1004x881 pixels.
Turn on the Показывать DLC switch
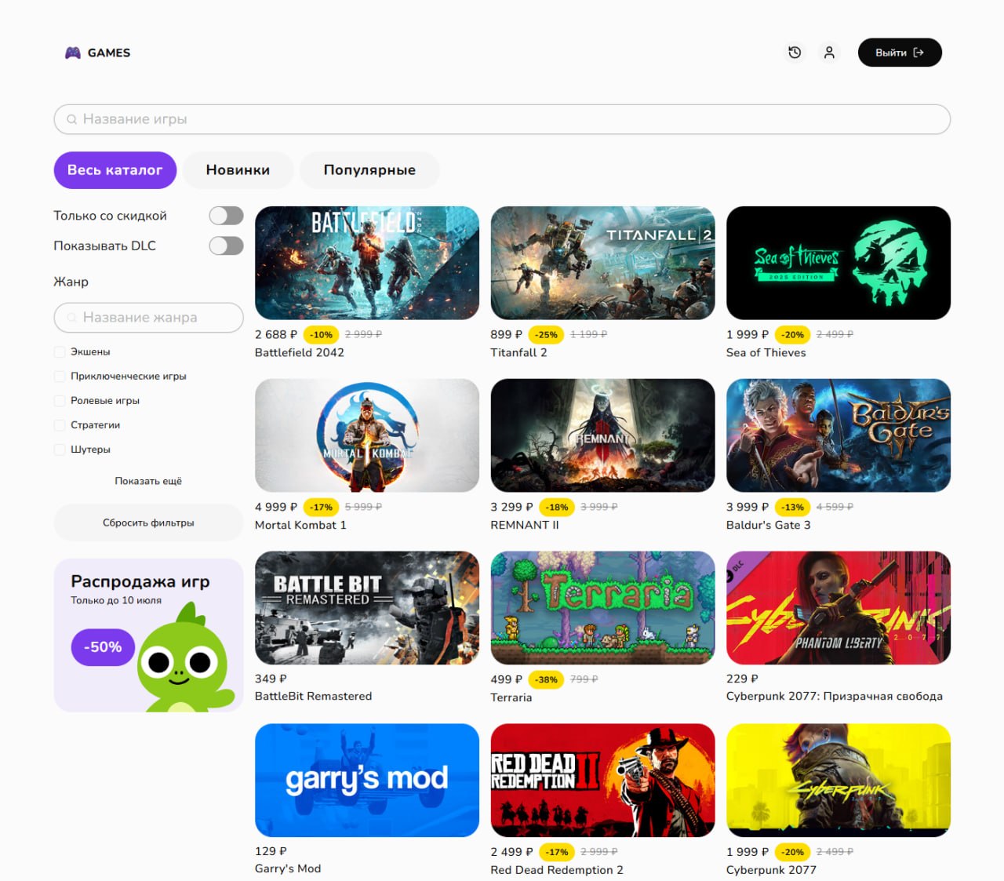[x=227, y=246]
